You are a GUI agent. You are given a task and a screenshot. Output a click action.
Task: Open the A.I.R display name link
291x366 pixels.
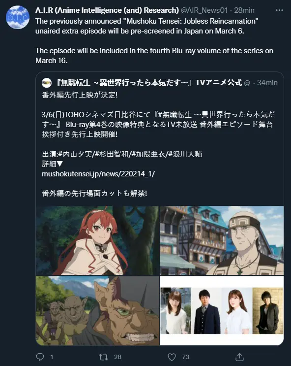[x=107, y=10]
